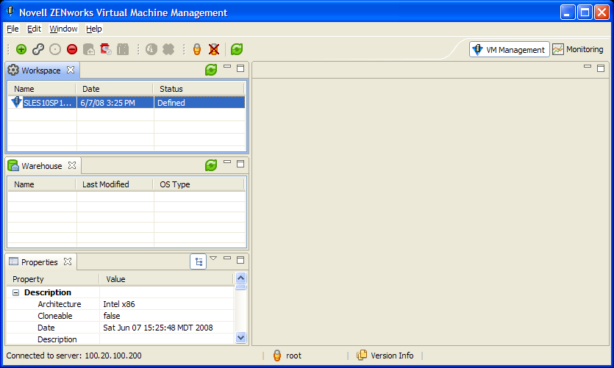This screenshot has height=368, width=614.
Task: Click the 'false' Cloneable value
Action: pos(112,316)
